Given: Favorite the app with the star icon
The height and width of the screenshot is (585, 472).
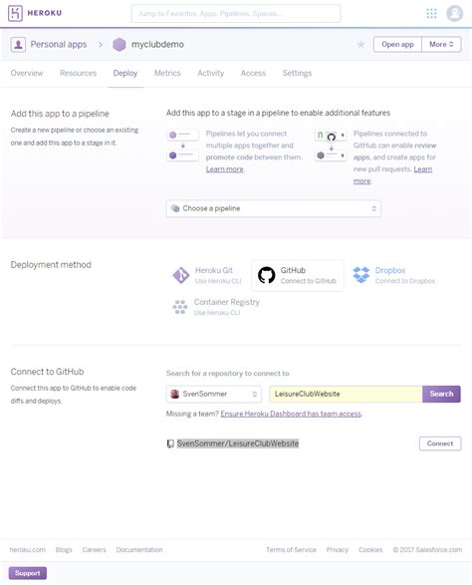Looking at the screenshot, I should [x=360, y=45].
